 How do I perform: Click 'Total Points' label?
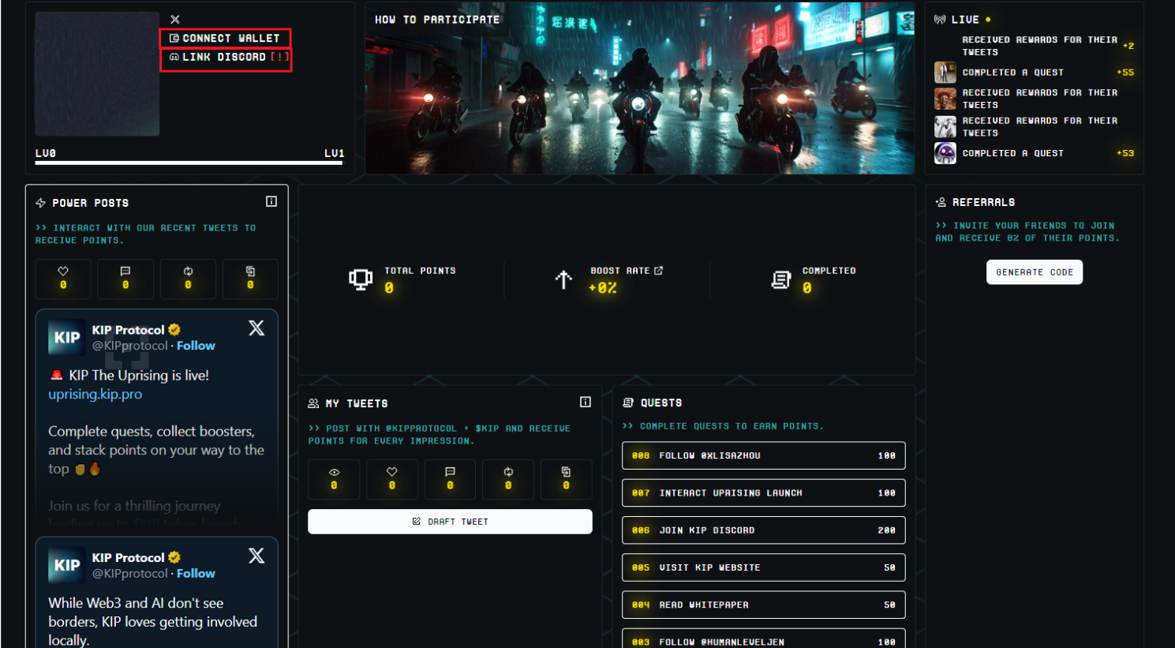click(x=420, y=271)
